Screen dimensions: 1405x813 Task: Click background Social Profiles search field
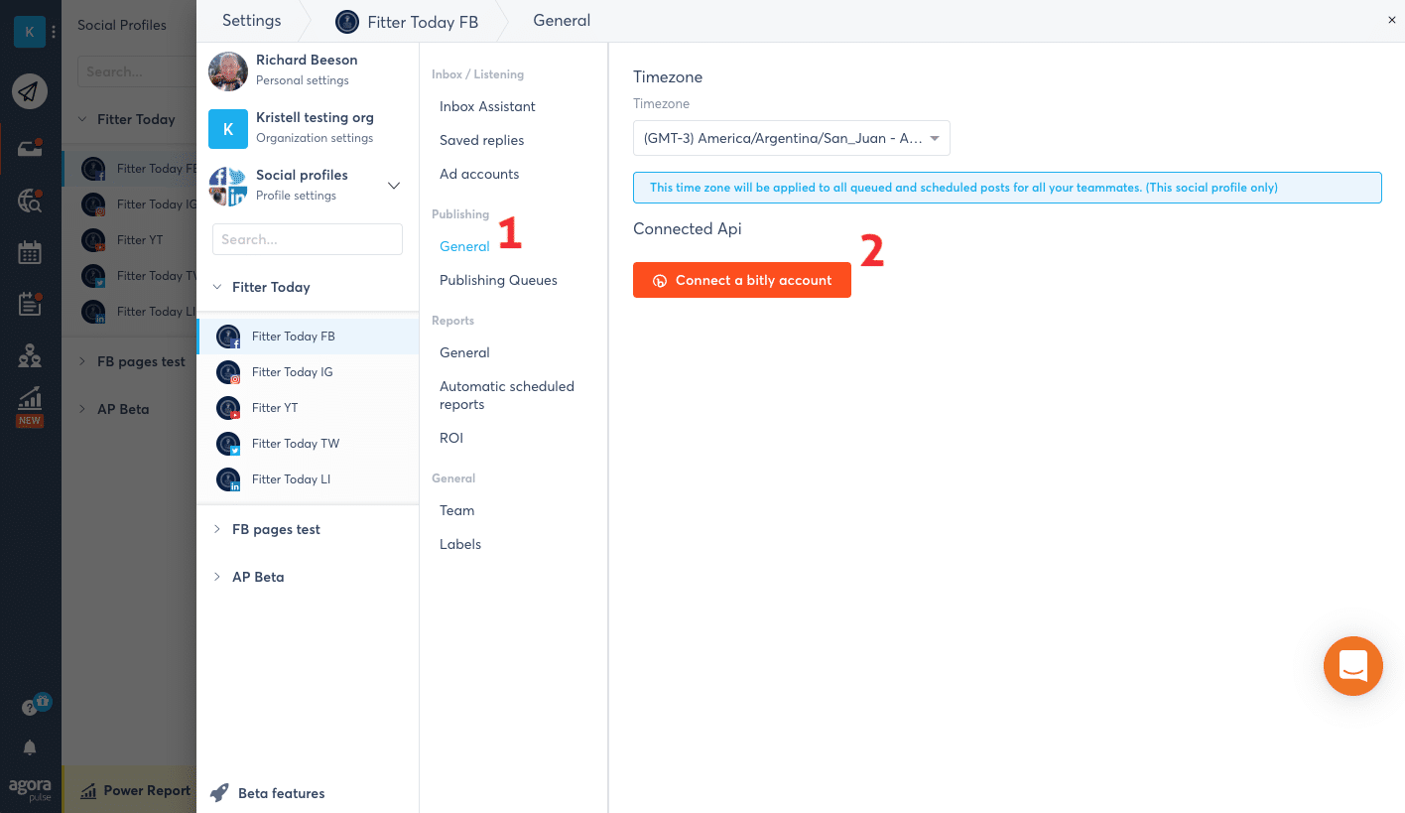pos(137,71)
